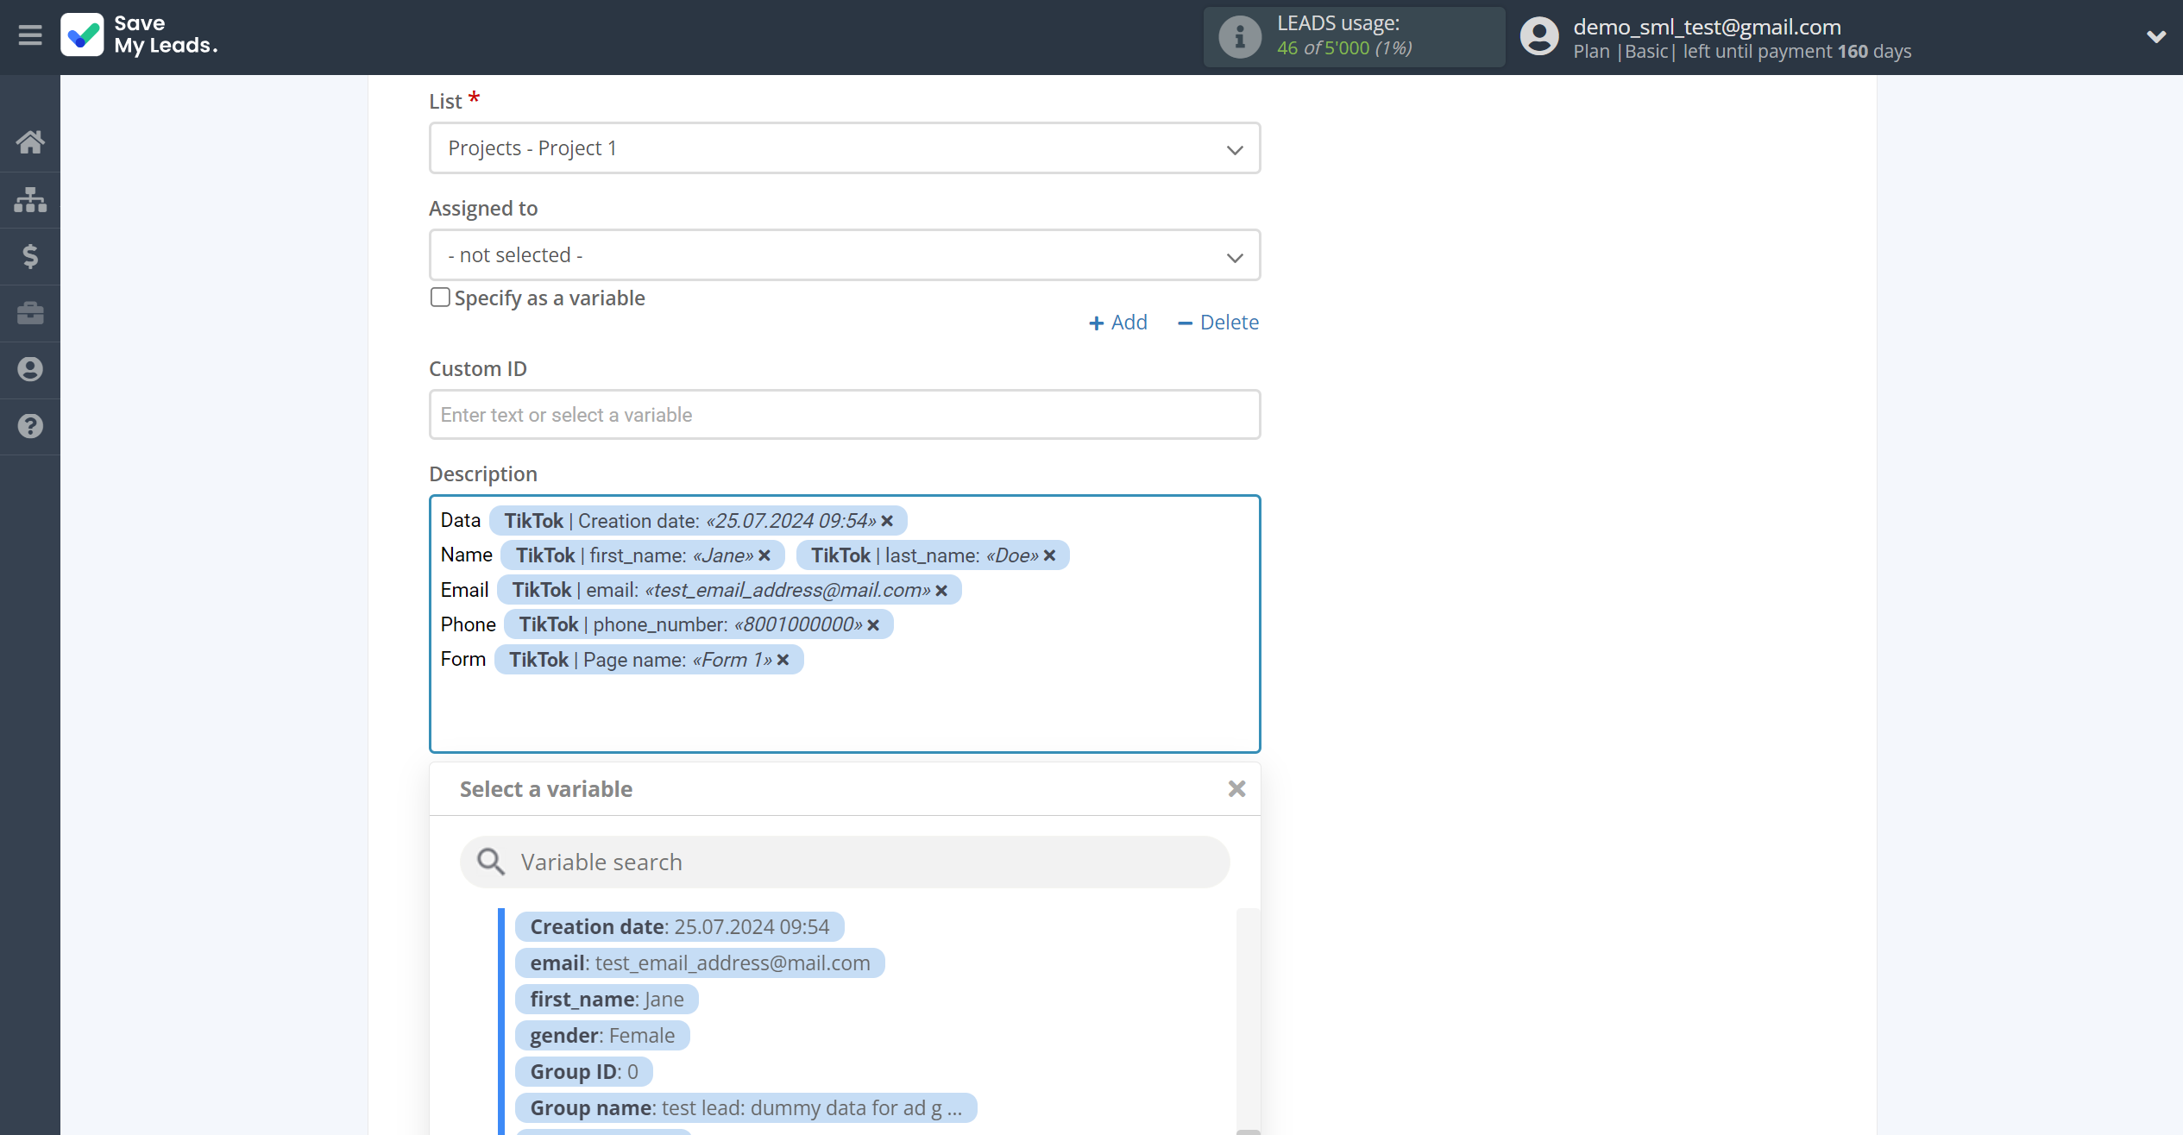Click the Add link
Screen dimensions: 2183x1135
click(1118, 323)
